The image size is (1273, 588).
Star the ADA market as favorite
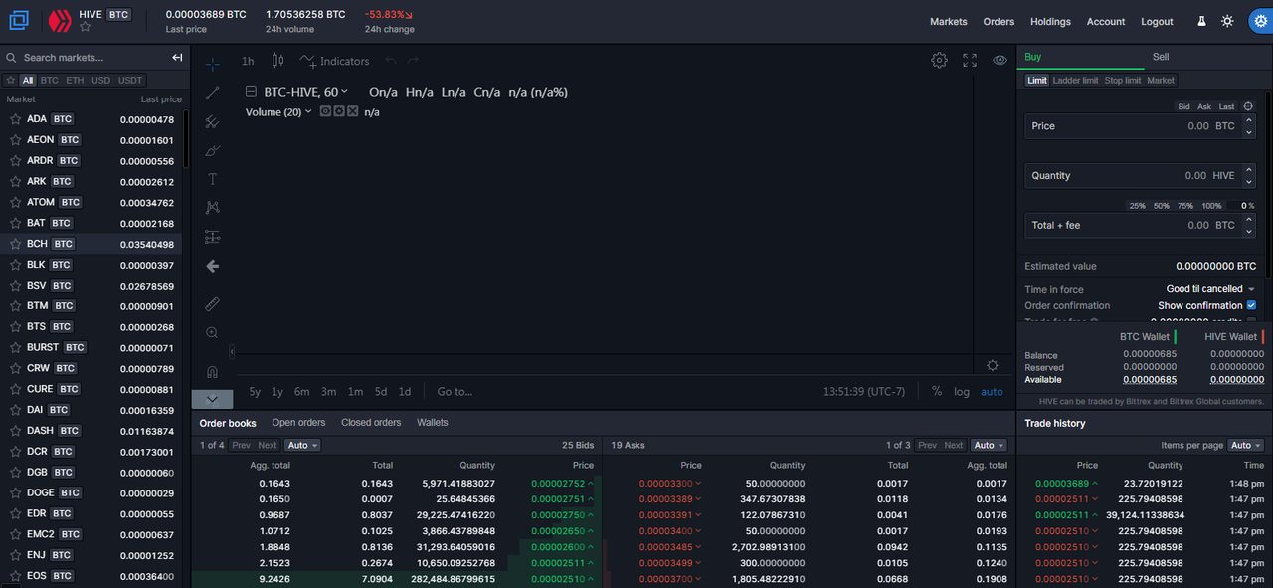pos(15,119)
